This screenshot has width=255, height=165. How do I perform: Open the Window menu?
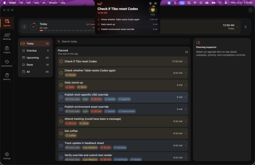(53, 3)
